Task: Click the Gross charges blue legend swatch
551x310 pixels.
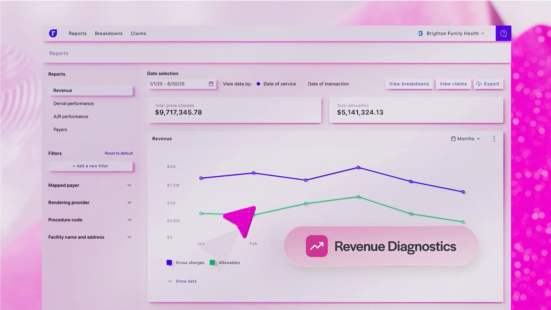Action: [169, 262]
